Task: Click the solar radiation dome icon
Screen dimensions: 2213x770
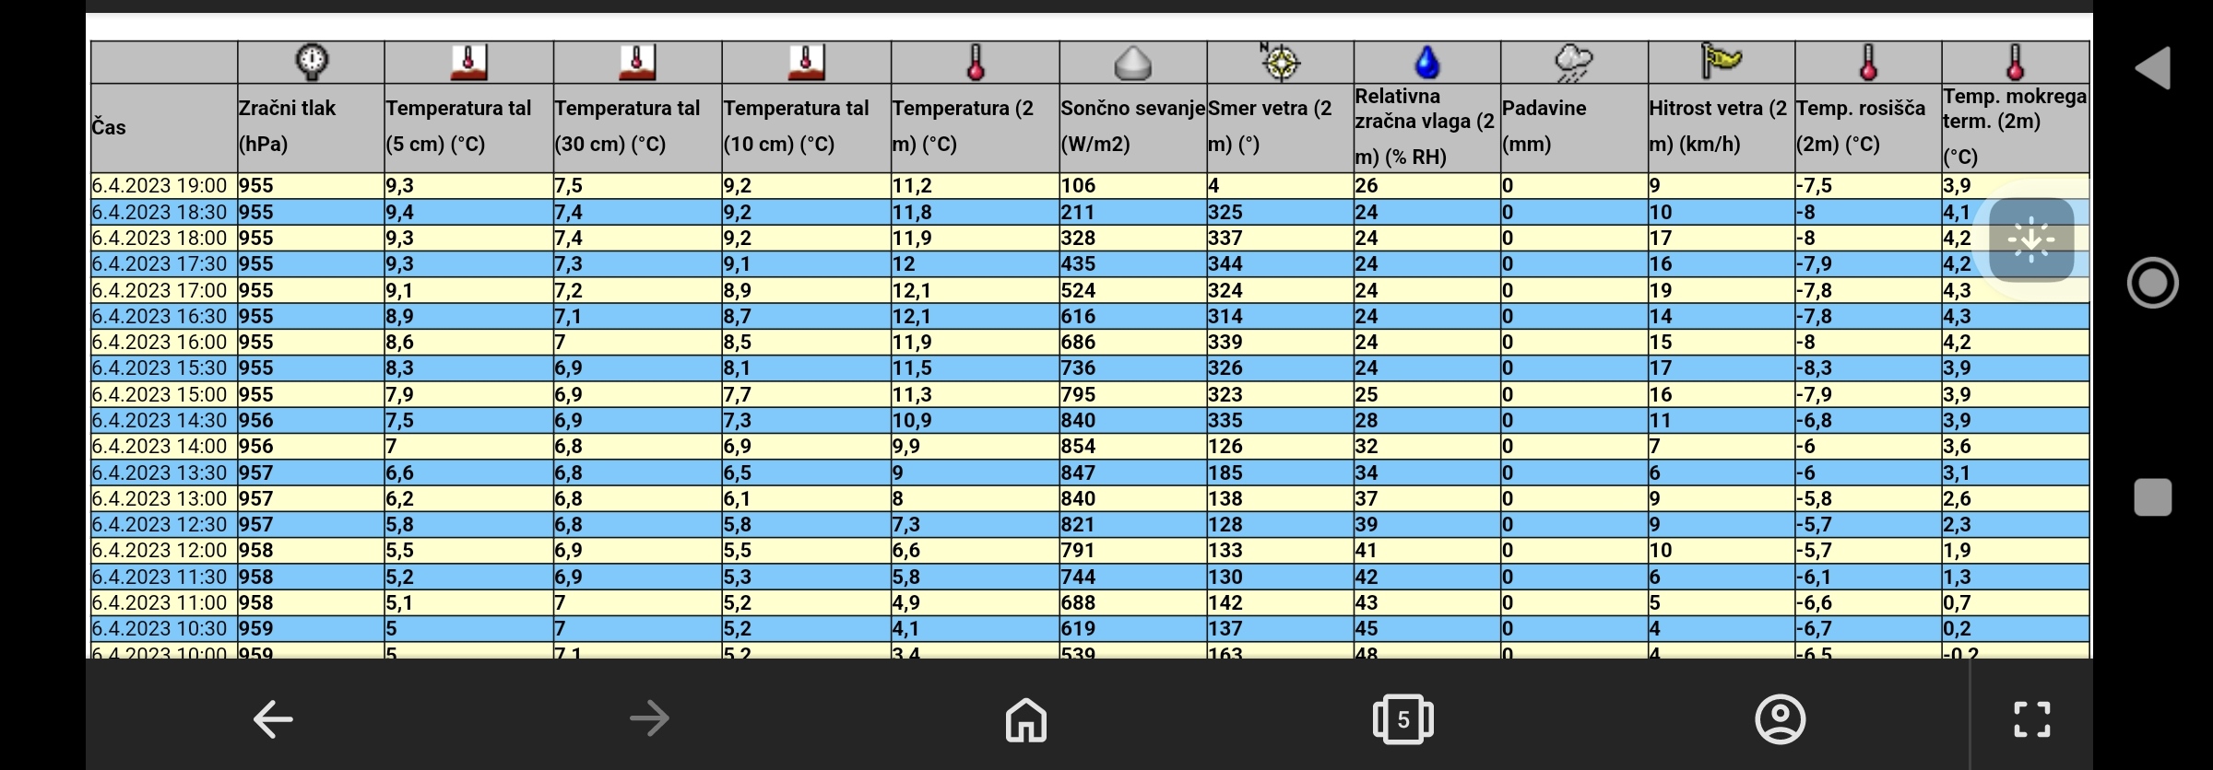Action: [x=1132, y=63]
